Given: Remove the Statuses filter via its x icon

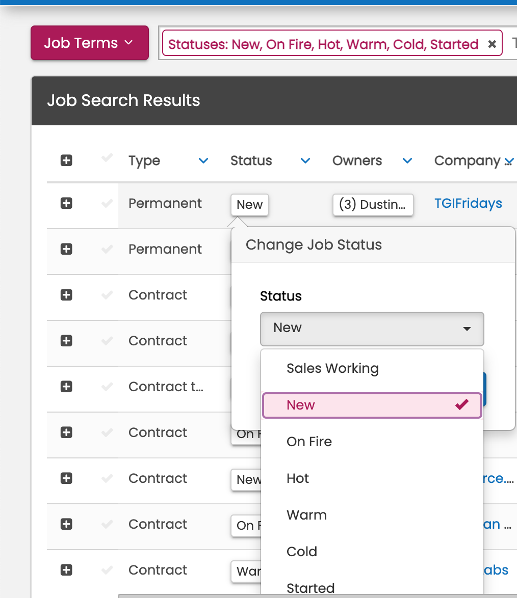Looking at the screenshot, I should (492, 44).
